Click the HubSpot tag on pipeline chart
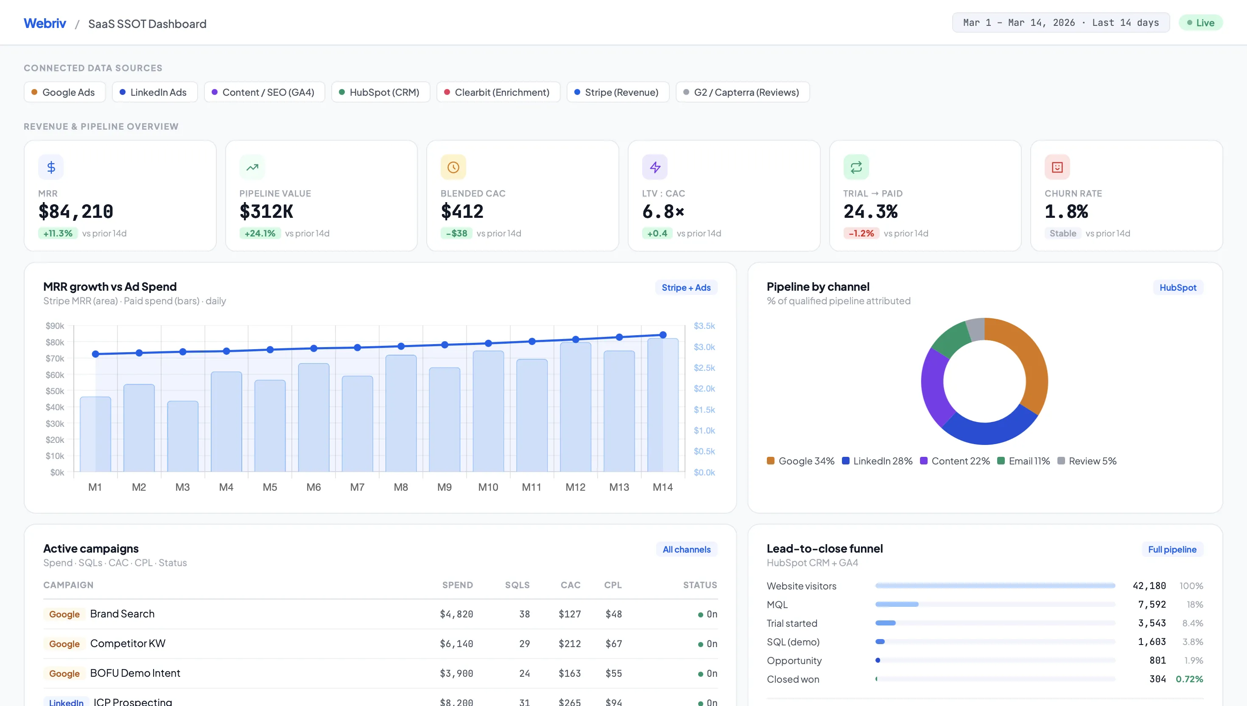 (x=1177, y=288)
